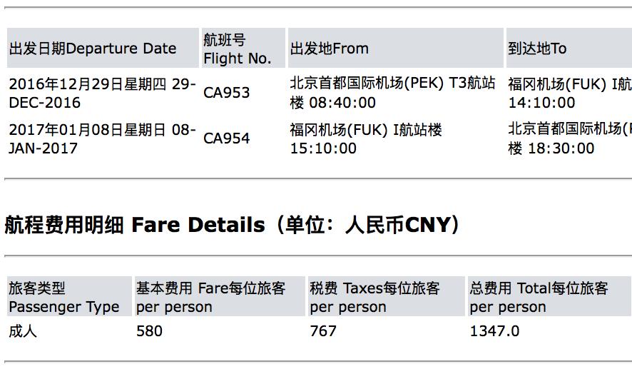Click the Departure Date column header

pyautogui.click(x=93, y=49)
